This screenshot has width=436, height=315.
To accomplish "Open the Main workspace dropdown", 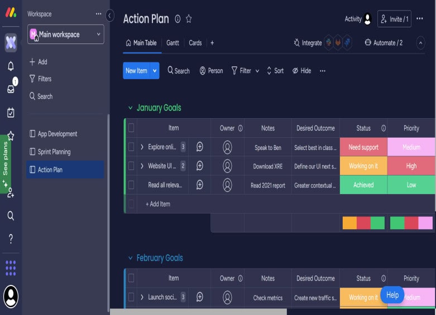I will click(66, 34).
